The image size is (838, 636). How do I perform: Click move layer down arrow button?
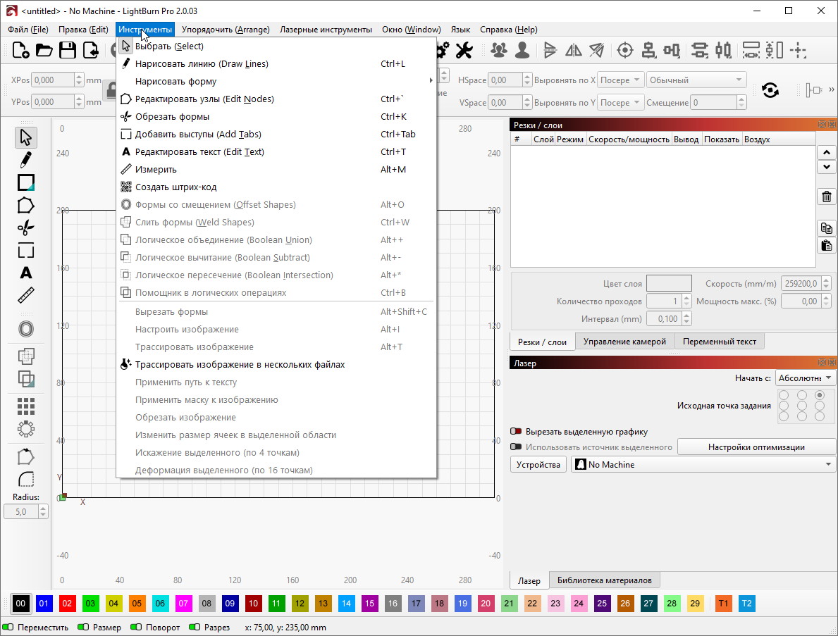pos(826,167)
